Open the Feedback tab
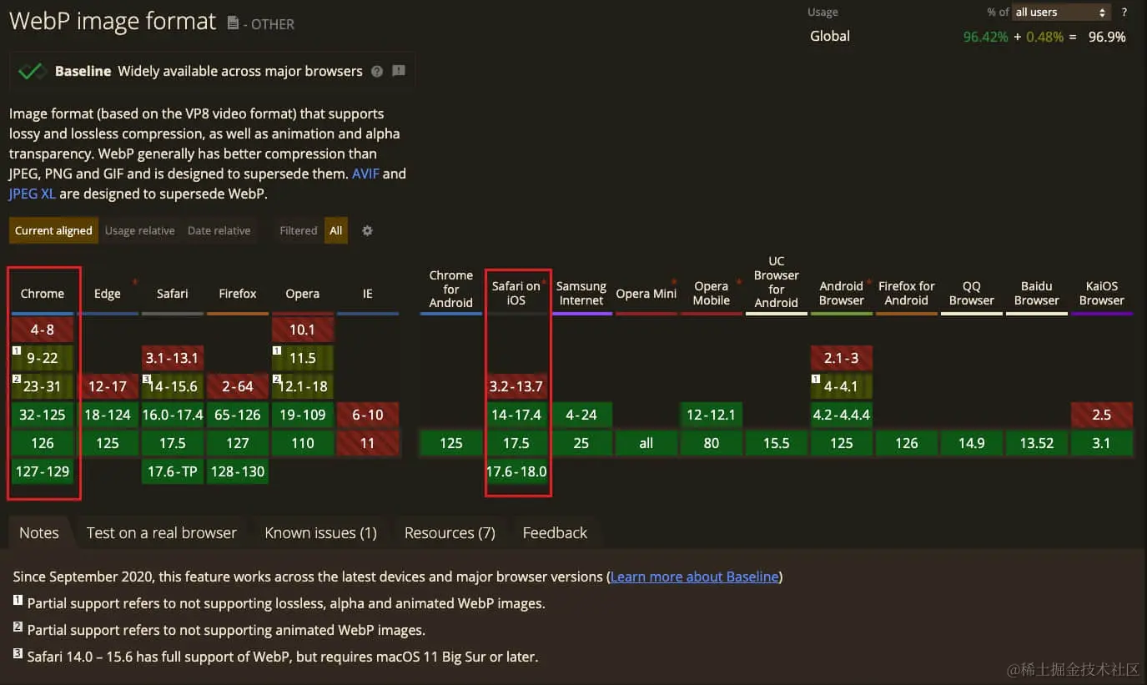 (x=555, y=533)
